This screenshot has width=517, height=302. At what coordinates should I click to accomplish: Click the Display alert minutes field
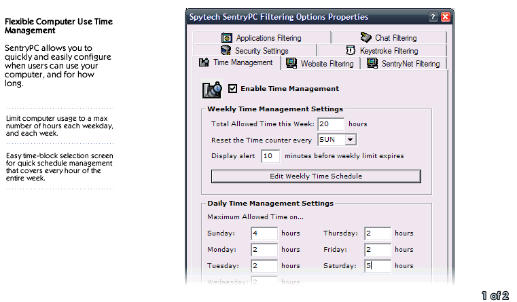point(270,156)
